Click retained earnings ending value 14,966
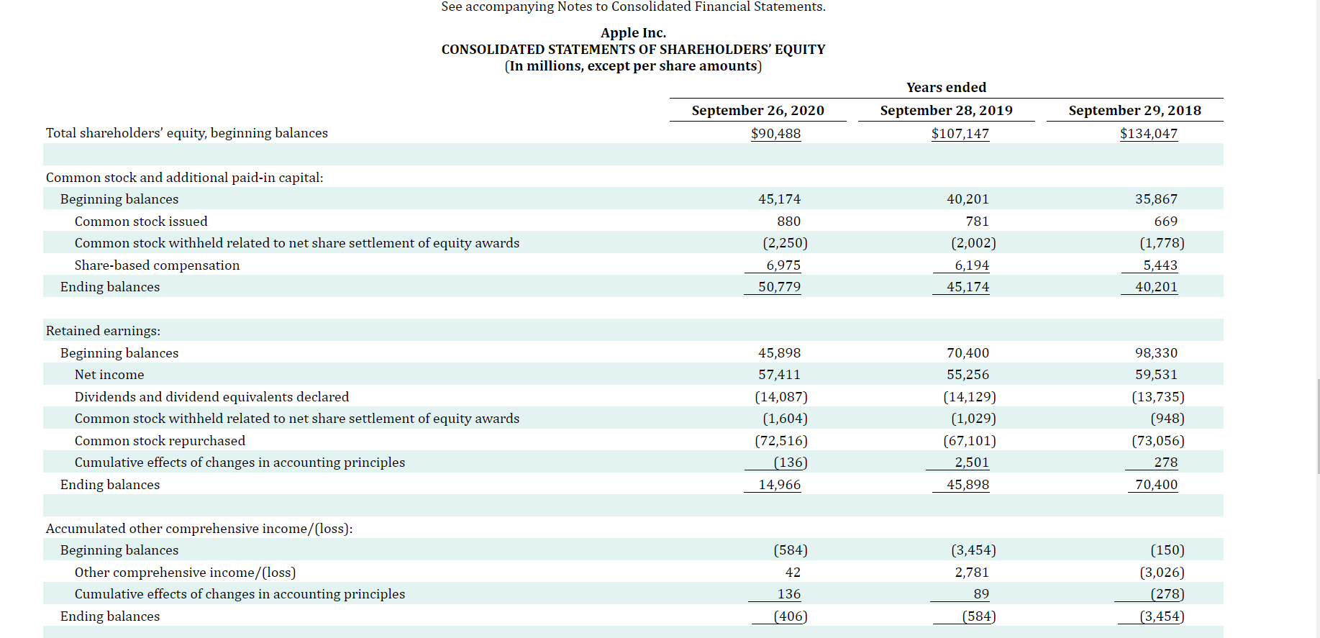 tap(779, 485)
